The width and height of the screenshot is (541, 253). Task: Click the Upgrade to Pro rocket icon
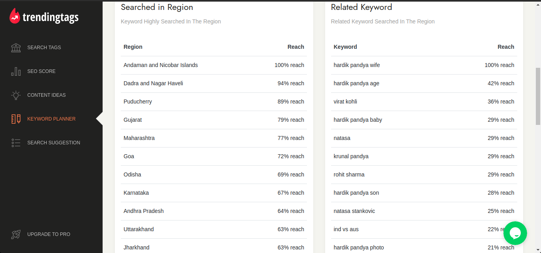point(16,234)
